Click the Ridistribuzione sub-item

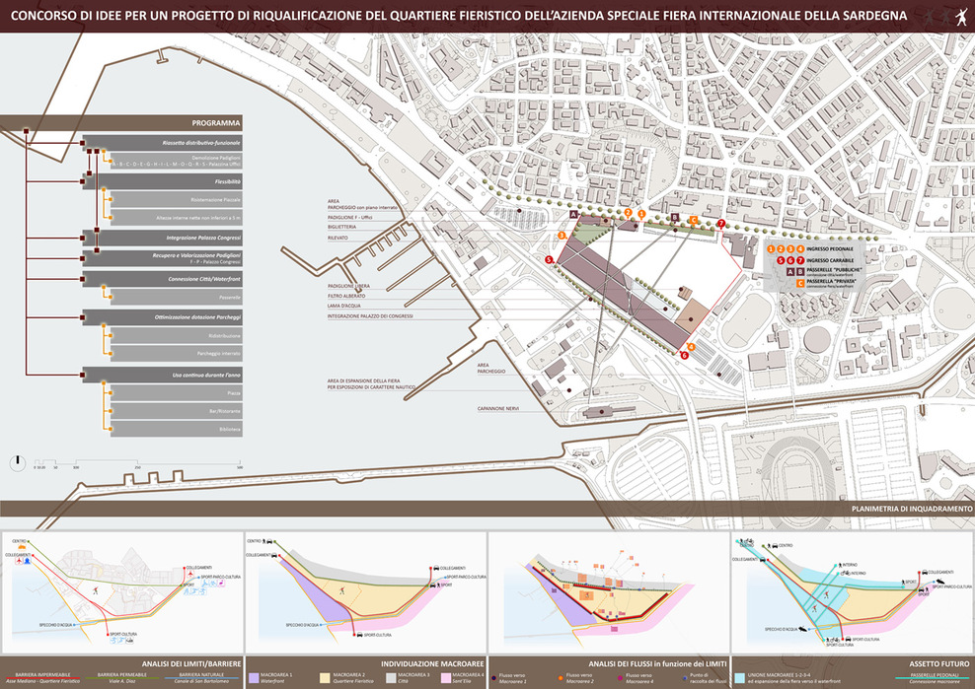(x=176, y=335)
